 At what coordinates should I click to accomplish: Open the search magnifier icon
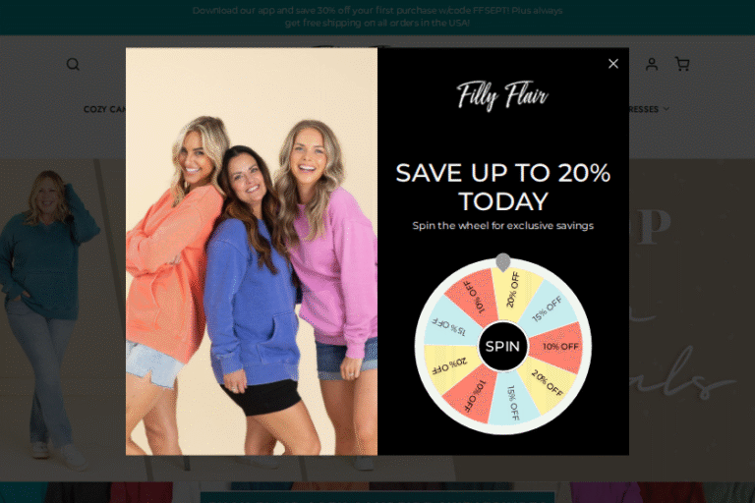click(73, 64)
